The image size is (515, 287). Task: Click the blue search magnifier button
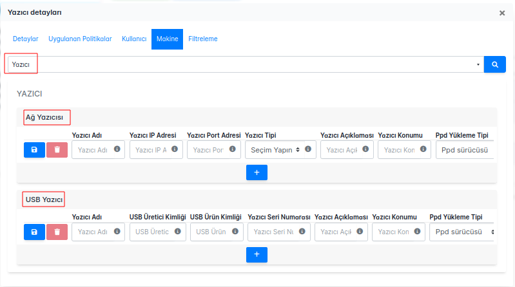pos(495,64)
